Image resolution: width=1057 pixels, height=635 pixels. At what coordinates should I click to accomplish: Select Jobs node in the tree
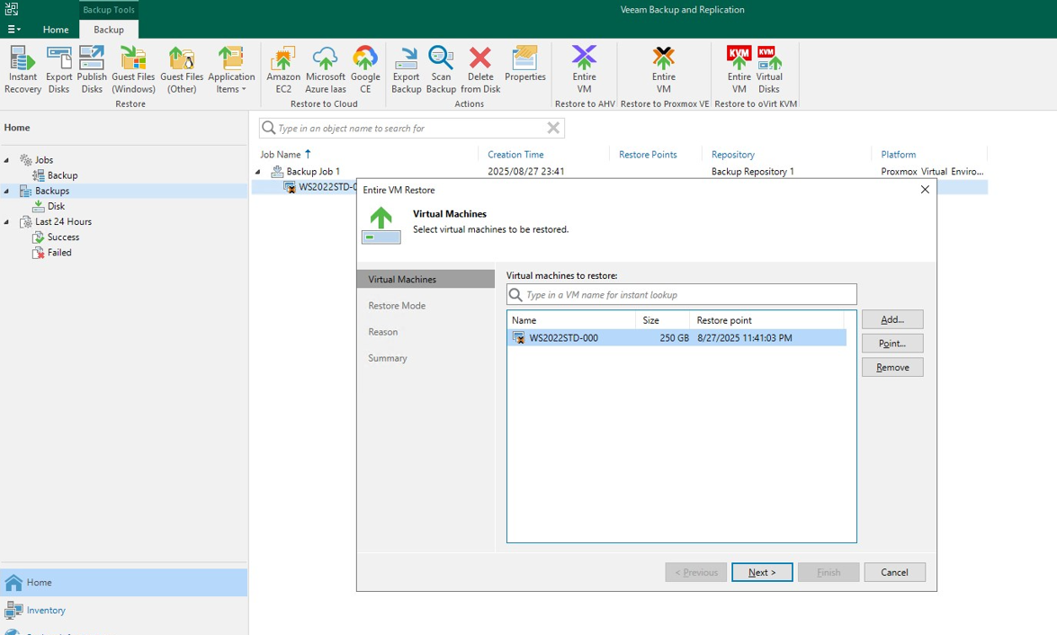(x=44, y=160)
